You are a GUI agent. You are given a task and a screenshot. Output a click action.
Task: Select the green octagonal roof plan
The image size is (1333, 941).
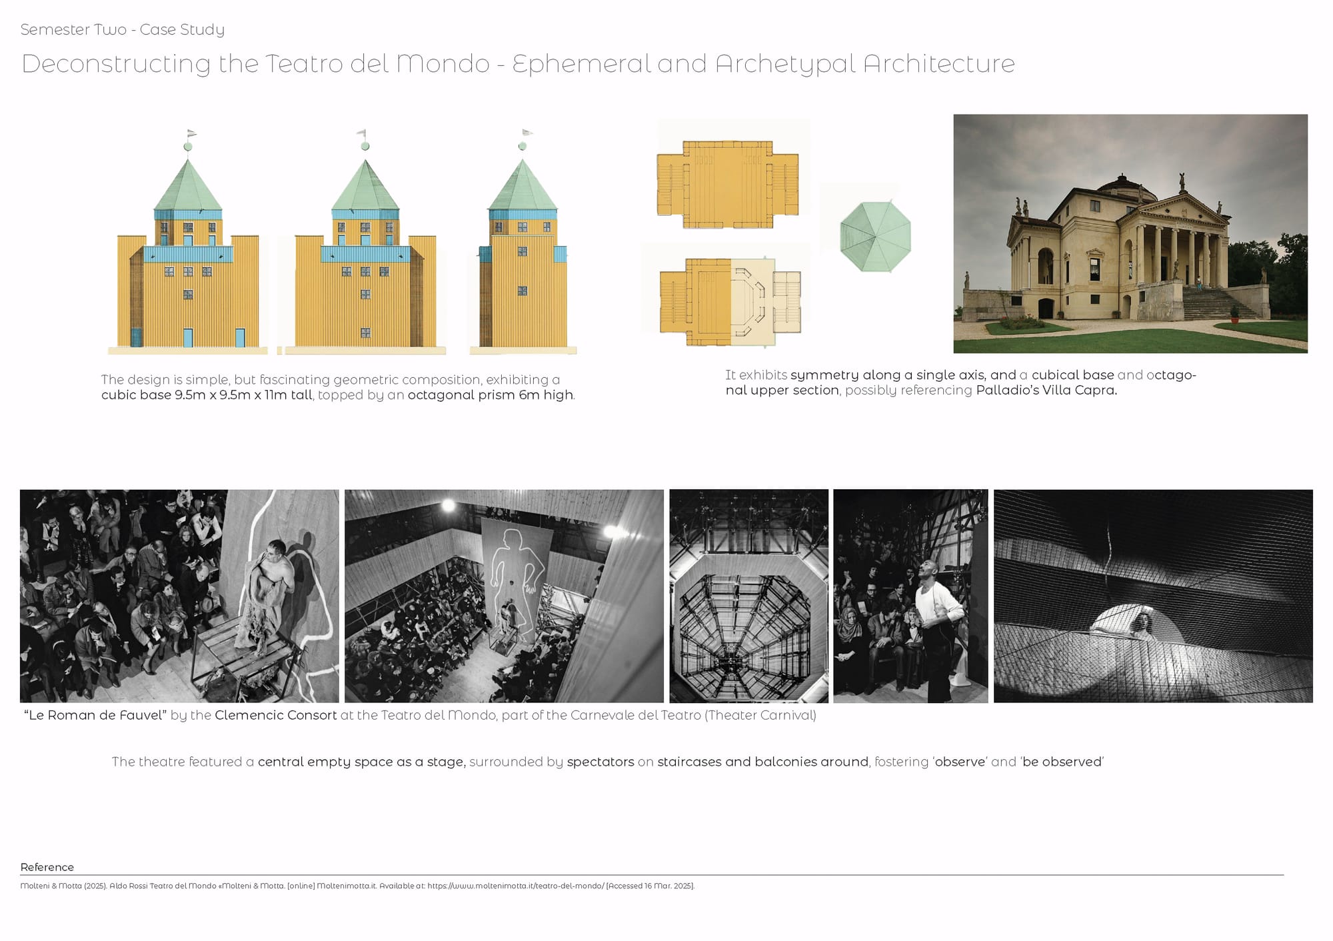875,236
